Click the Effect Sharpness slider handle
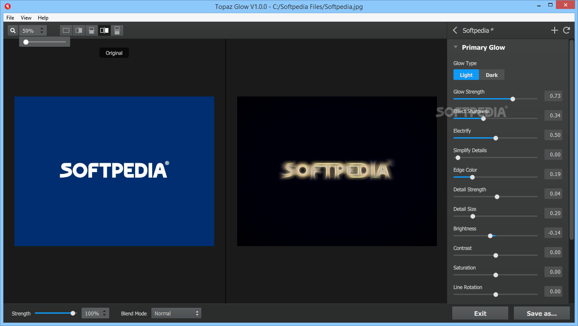The image size is (578, 326). pos(483,119)
